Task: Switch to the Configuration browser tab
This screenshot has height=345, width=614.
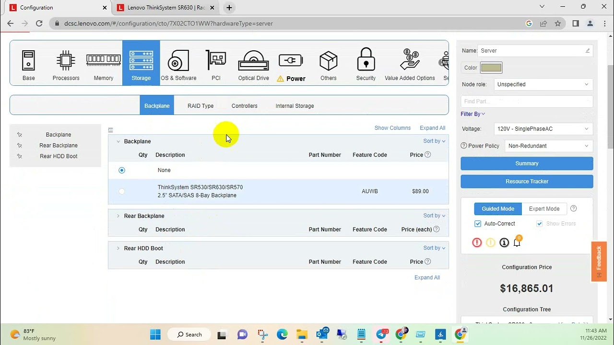Action: point(58,8)
